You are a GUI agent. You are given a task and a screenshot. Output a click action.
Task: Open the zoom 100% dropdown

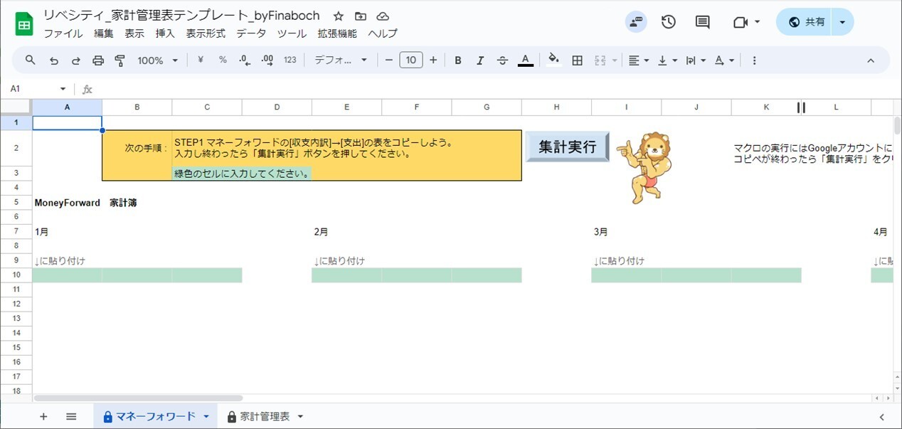(158, 60)
